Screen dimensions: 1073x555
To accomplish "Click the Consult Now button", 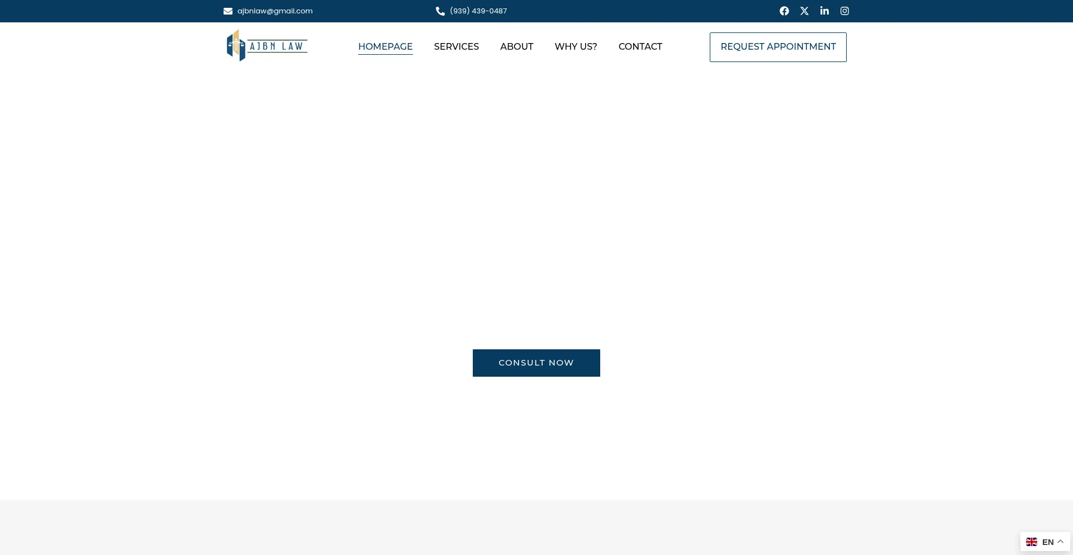I will [536, 363].
